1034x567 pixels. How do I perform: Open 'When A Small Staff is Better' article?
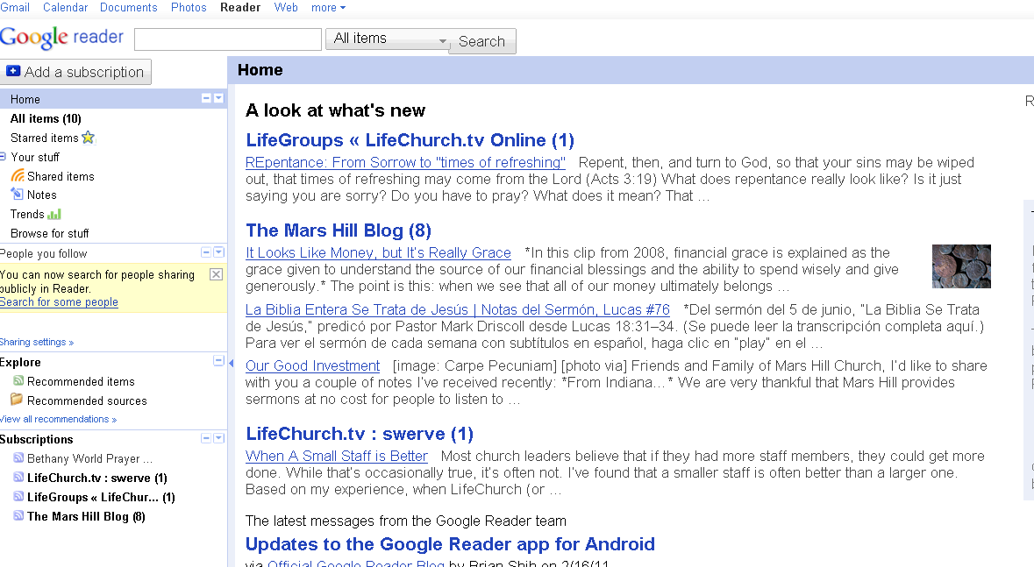tap(337, 456)
